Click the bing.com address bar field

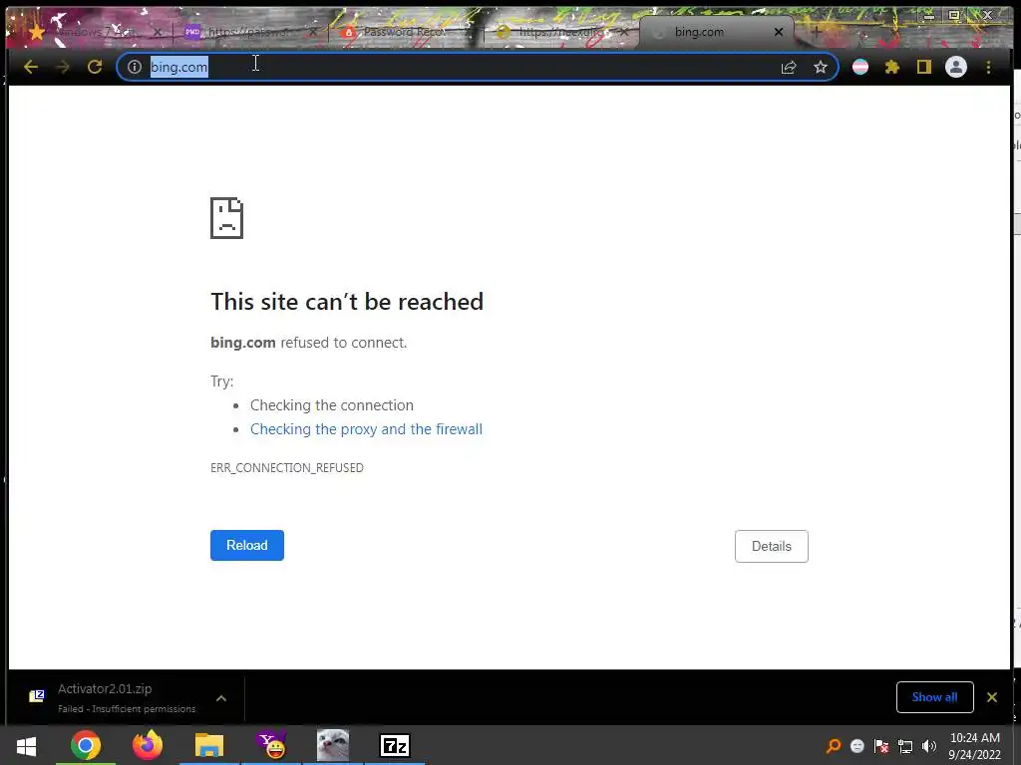pyautogui.click(x=477, y=67)
